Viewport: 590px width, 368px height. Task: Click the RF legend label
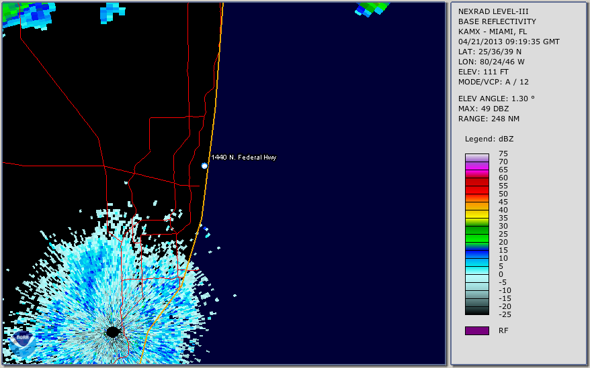click(503, 331)
